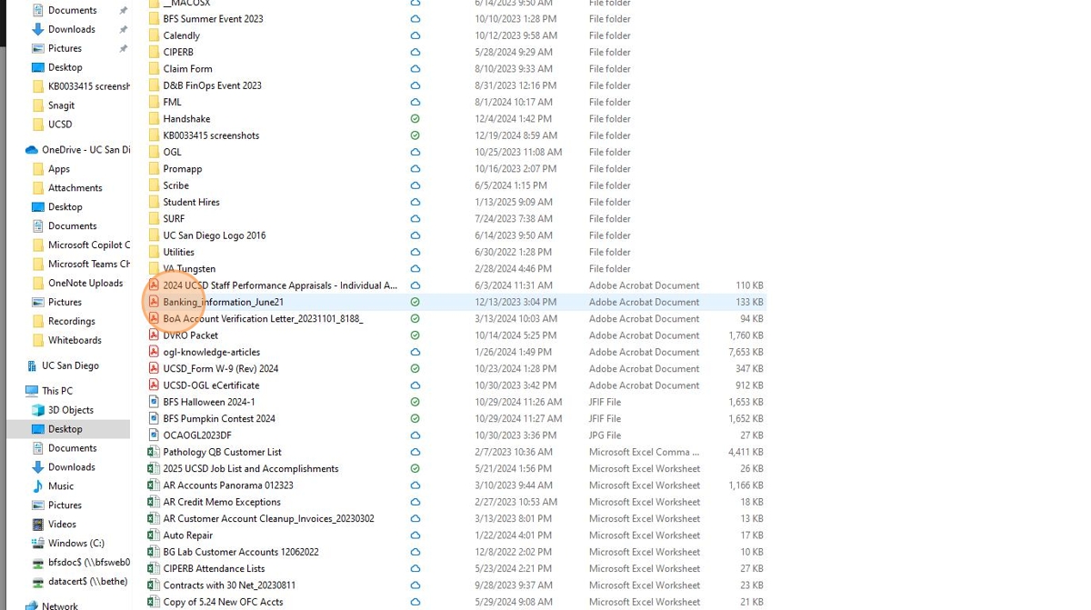Click the cloud status icon for Scribe folder

(415, 185)
